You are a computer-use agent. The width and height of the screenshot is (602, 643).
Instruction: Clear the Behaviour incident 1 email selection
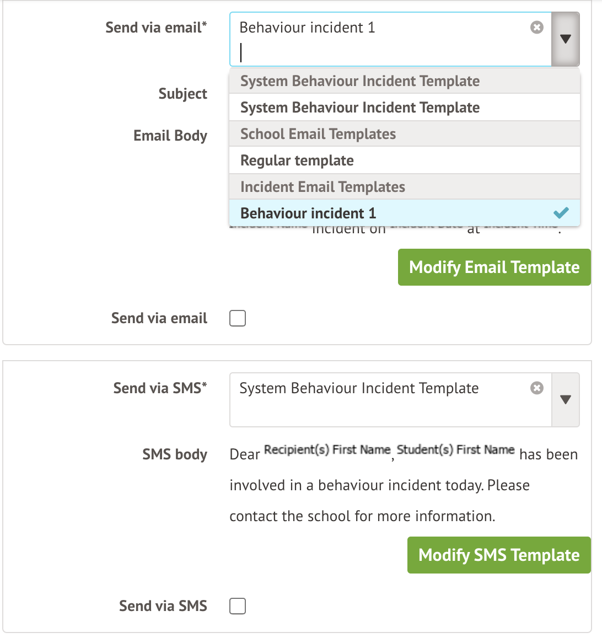click(537, 28)
